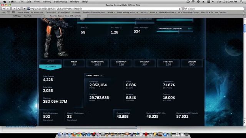
Task: Select the CAMPAIGN stats tab
Action: 121,63
